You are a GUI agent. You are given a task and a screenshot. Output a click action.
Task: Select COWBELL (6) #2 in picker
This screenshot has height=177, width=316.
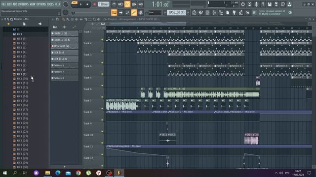click(65, 40)
